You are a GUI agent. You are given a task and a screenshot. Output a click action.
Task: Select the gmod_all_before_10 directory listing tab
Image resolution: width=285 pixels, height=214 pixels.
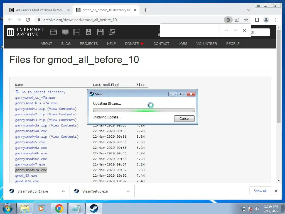(106, 10)
